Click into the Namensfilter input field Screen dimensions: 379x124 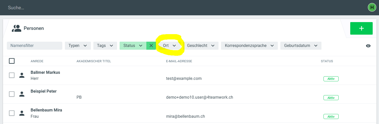pyautogui.click(x=34, y=46)
